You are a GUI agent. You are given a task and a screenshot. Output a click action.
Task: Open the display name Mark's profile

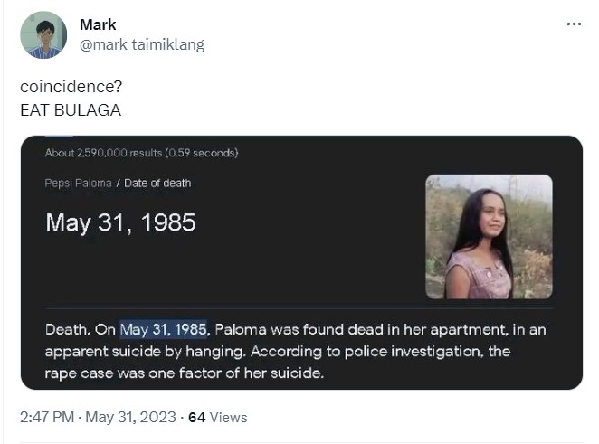(x=98, y=24)
